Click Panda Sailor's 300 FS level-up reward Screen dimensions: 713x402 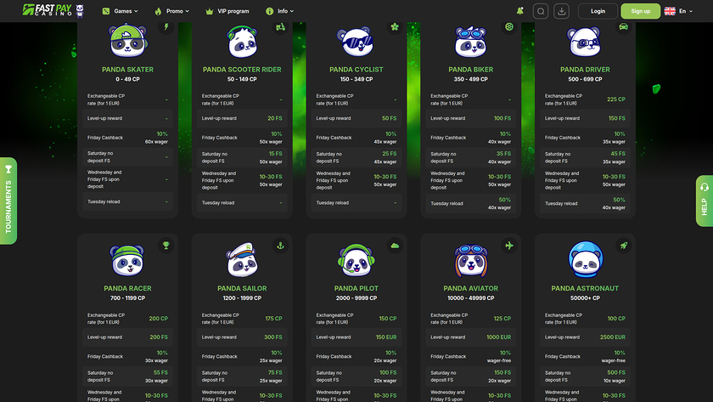(272, 337)
